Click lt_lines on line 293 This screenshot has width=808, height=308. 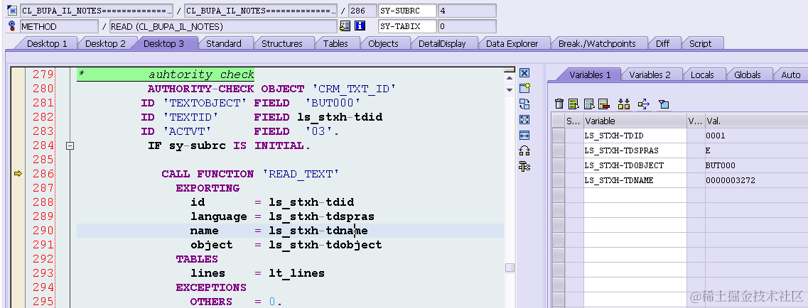pos(296,273)
